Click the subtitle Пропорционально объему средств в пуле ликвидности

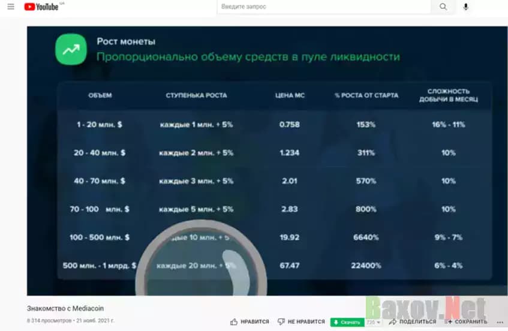tap(248, 57)
